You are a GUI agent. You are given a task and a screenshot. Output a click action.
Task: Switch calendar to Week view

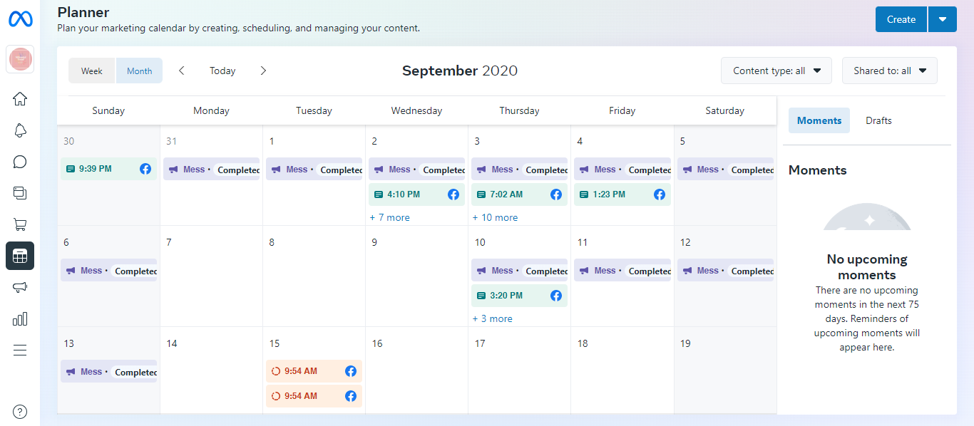click(x=92, y=71)
